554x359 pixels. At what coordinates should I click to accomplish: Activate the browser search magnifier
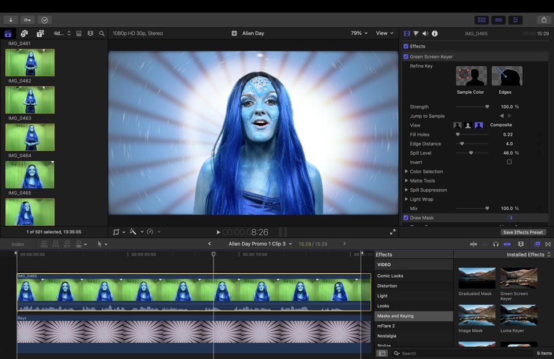click(x=102, y=33)
